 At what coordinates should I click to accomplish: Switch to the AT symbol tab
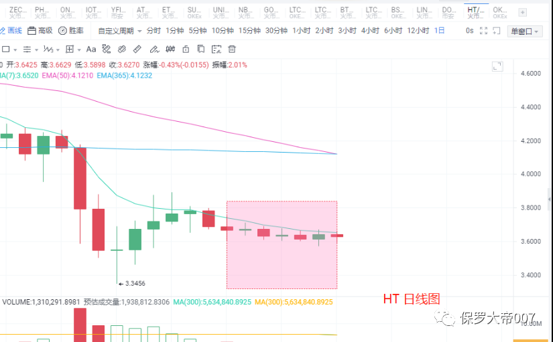pyautogui.click(x=144, y=13)
